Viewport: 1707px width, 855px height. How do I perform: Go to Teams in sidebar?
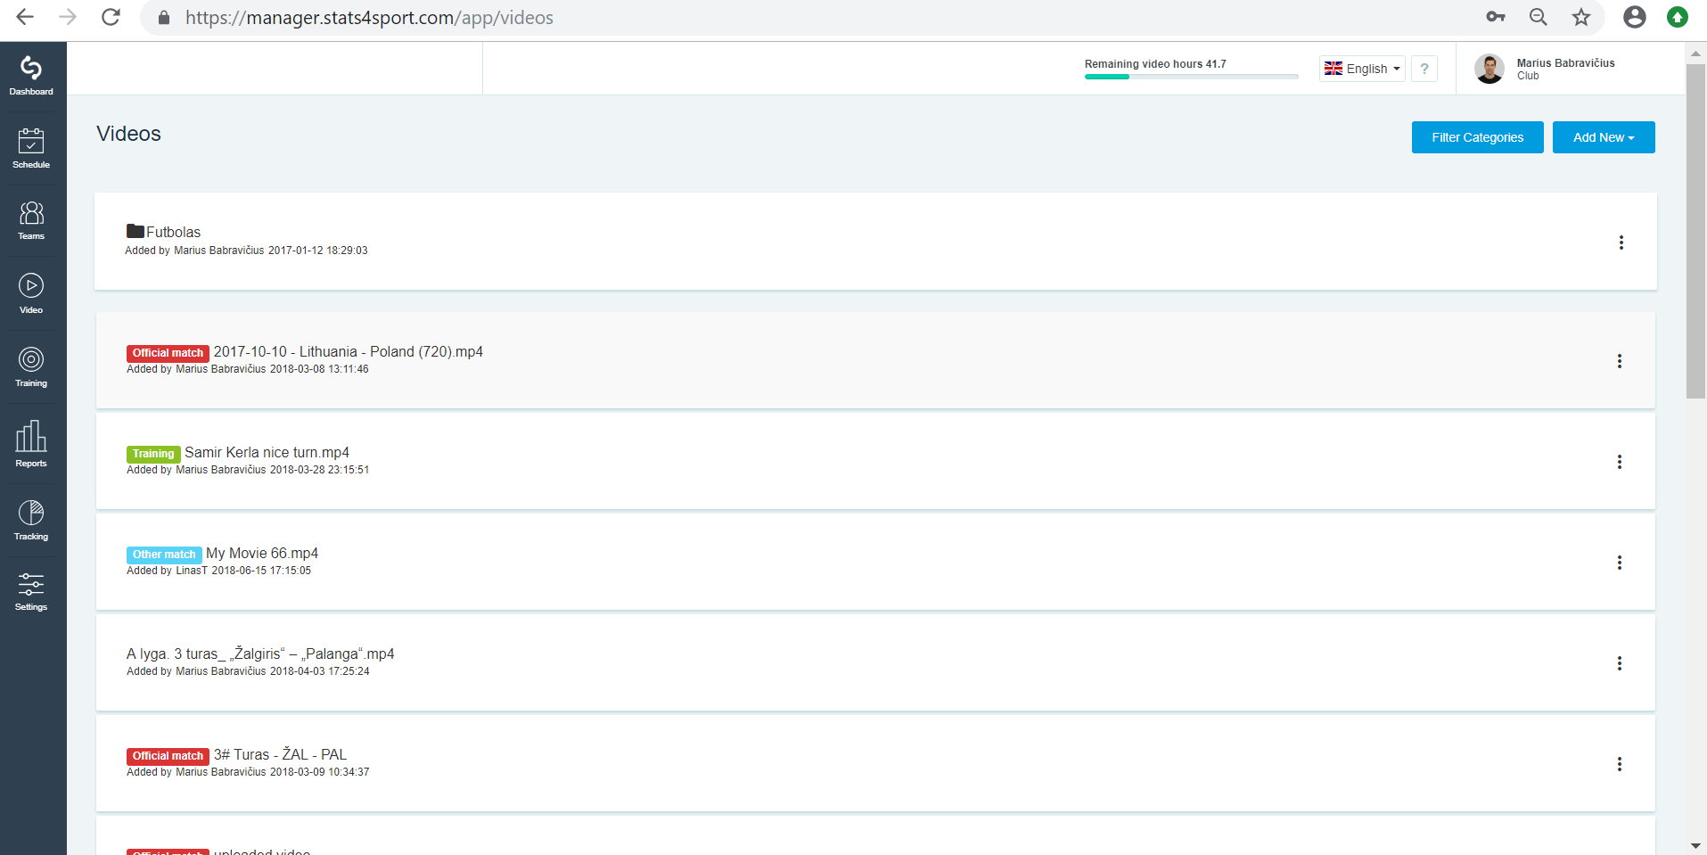coord(31,220)
